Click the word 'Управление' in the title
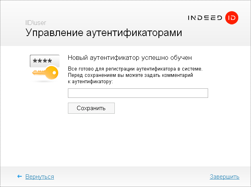 click(x=54, y=33)
